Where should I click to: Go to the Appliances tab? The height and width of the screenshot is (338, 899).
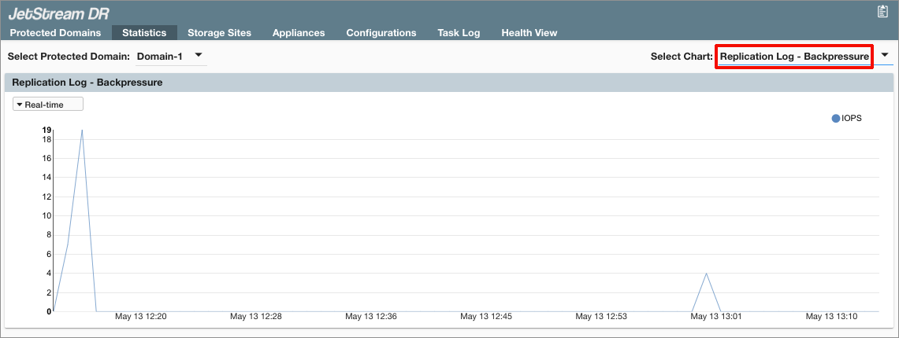pyautogui.click(x=299, y=33)
